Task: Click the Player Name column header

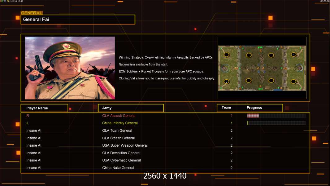Action: click(x=44, y=108)
